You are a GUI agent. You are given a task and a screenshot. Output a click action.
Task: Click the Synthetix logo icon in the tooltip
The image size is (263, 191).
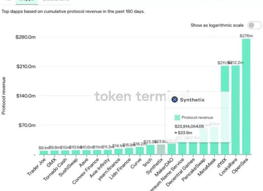click(174, 100)
